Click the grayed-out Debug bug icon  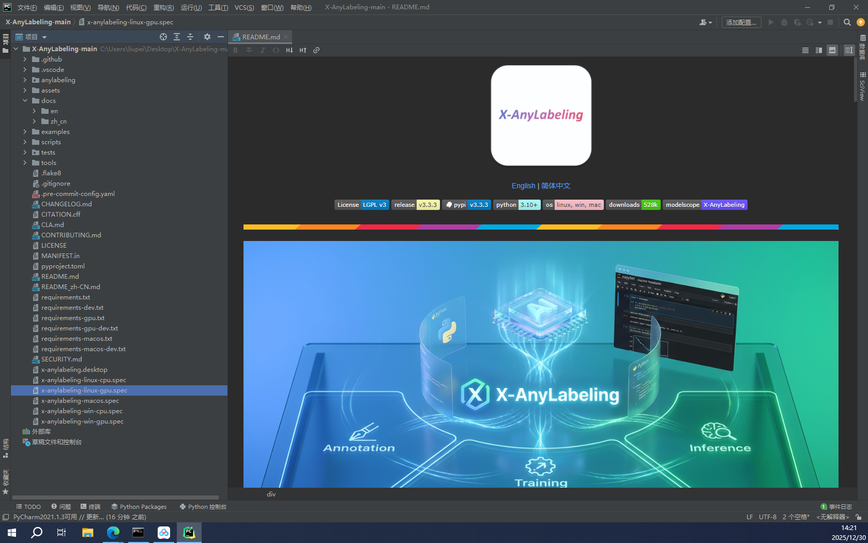tap(784, 22)
